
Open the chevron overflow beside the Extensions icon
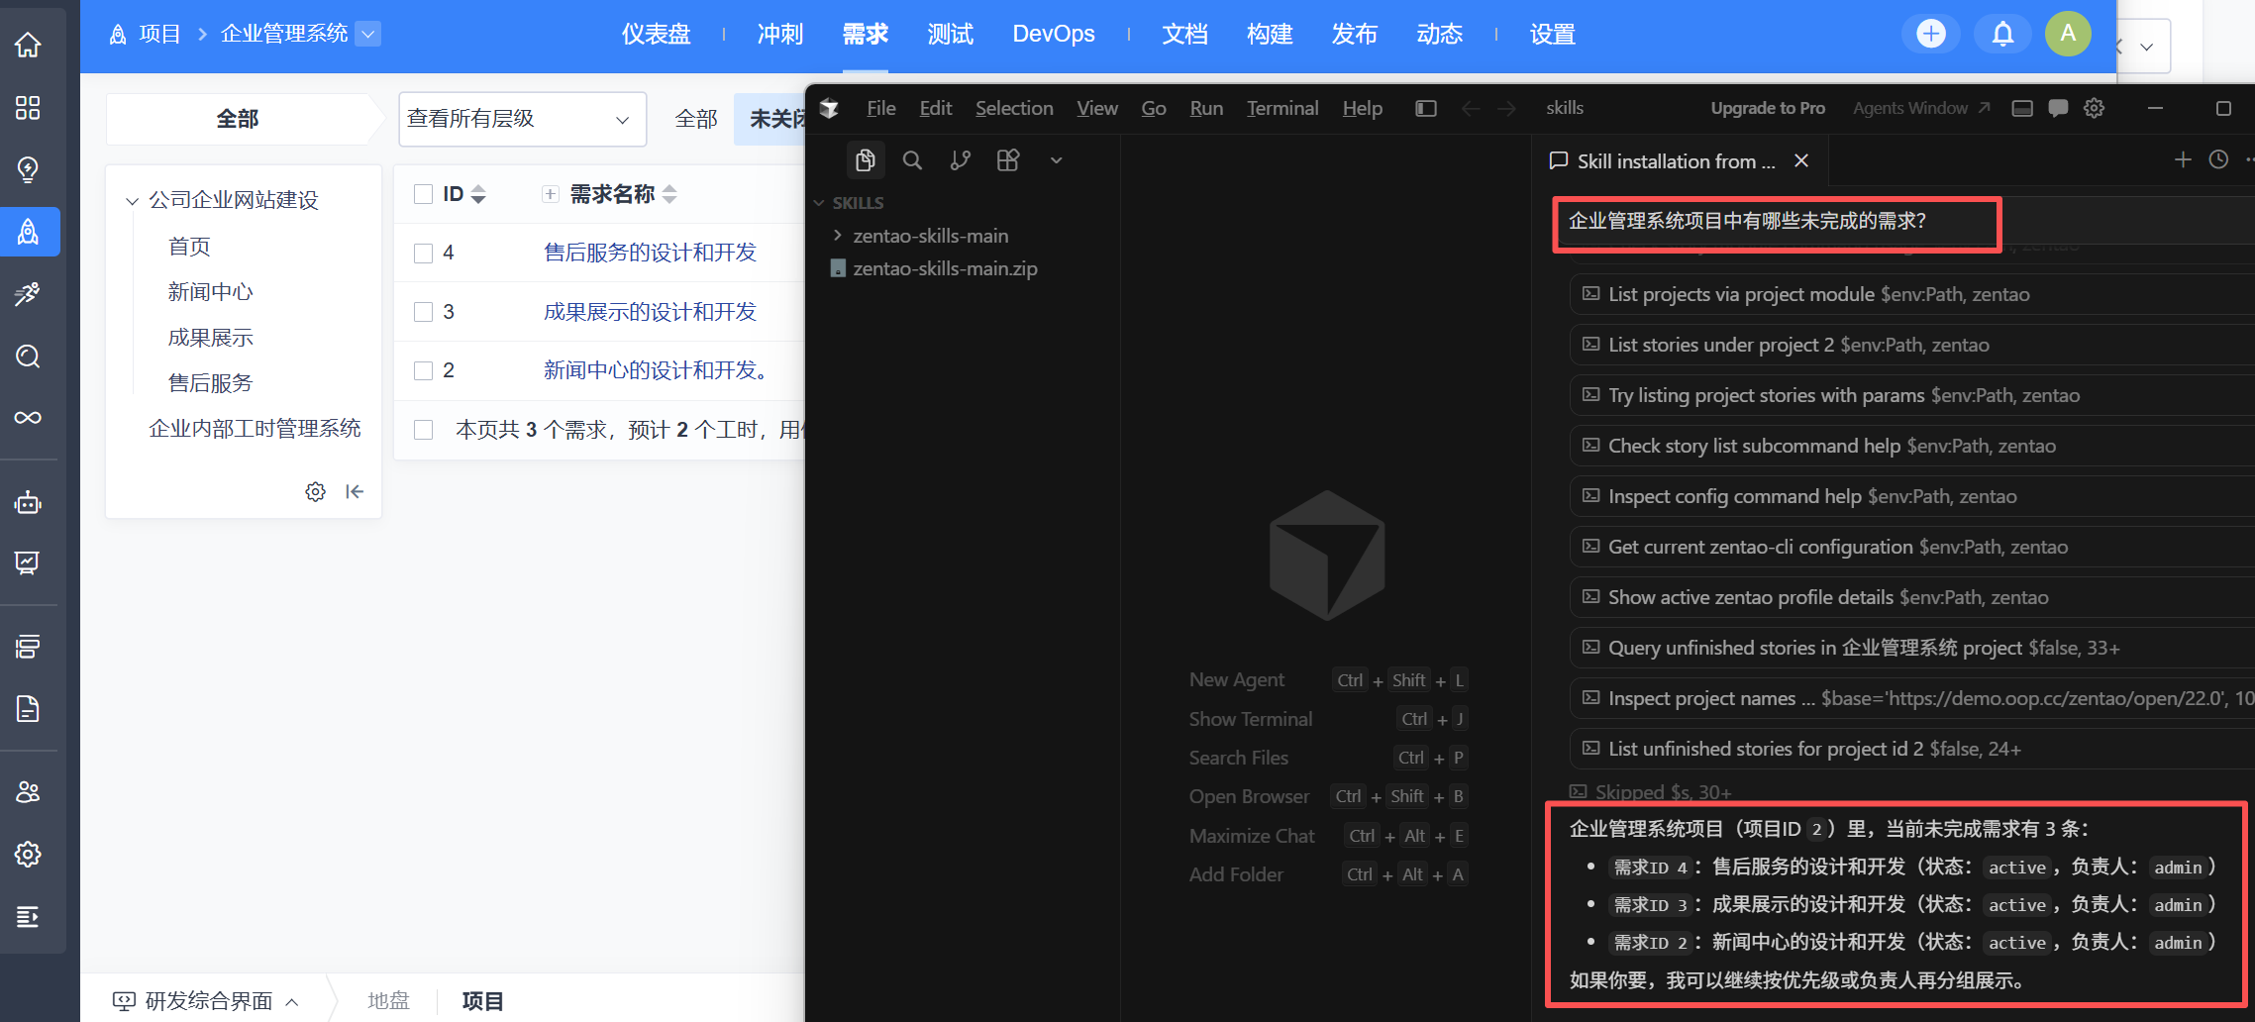pos(1056,160)
